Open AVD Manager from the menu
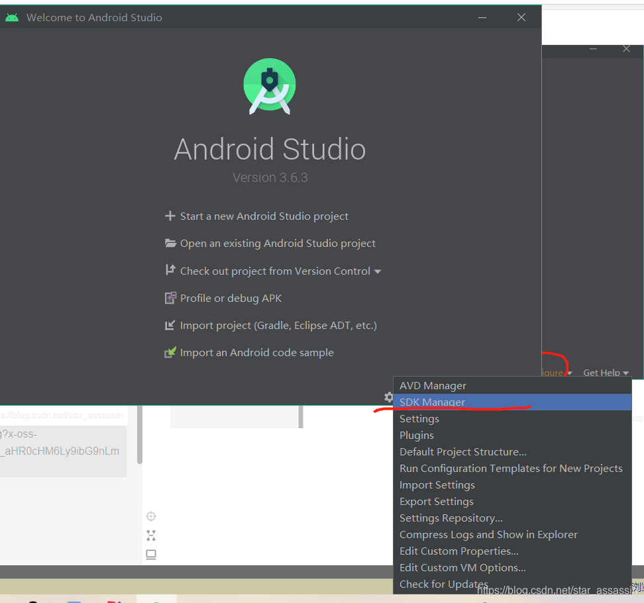The height and width of the screenshot is (603, 644). coord(512,386)
